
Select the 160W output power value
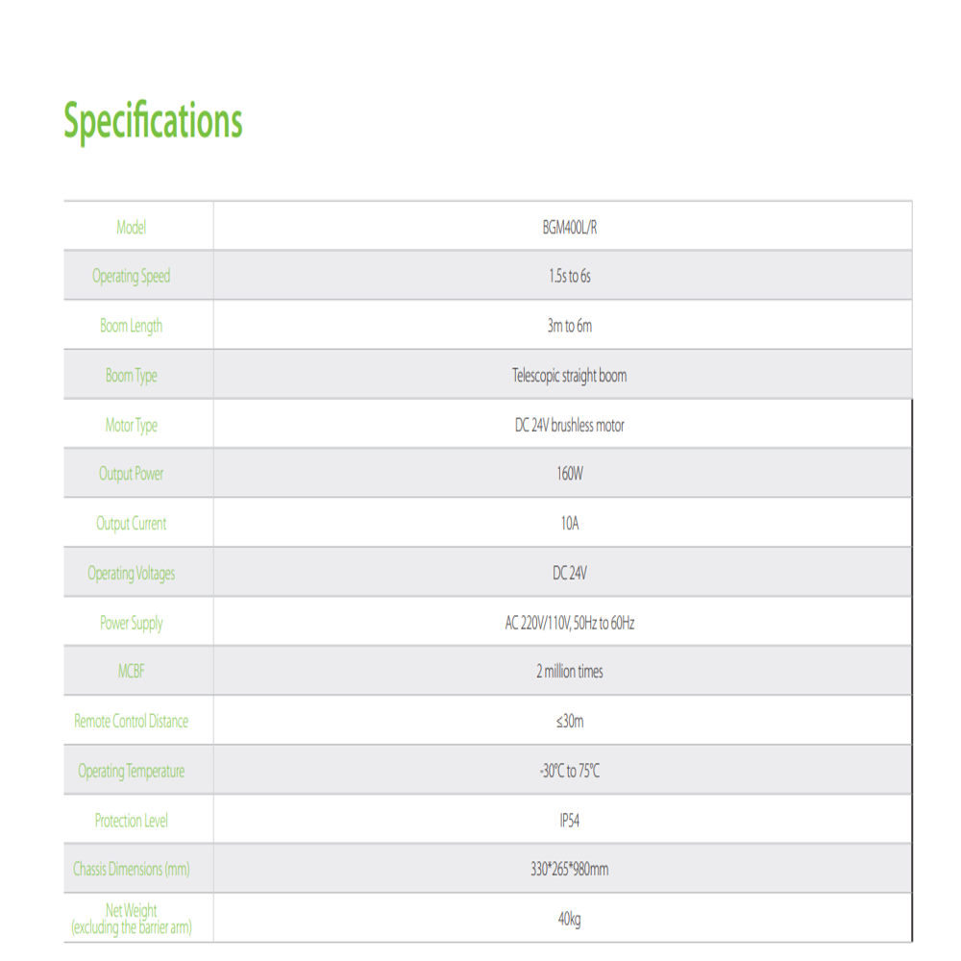(569, 474)
